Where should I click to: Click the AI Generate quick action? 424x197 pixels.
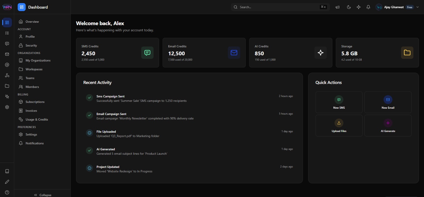click(388, 126)
